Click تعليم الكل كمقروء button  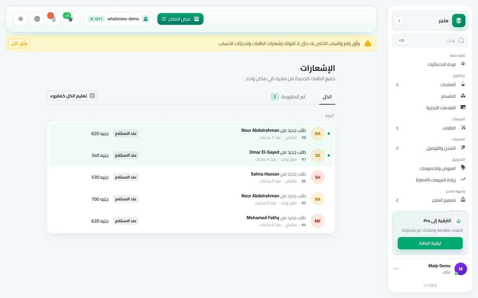(x=72, y=96)
